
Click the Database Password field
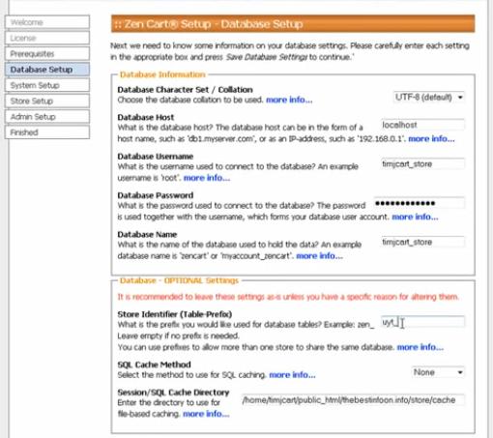click(420, 203)
